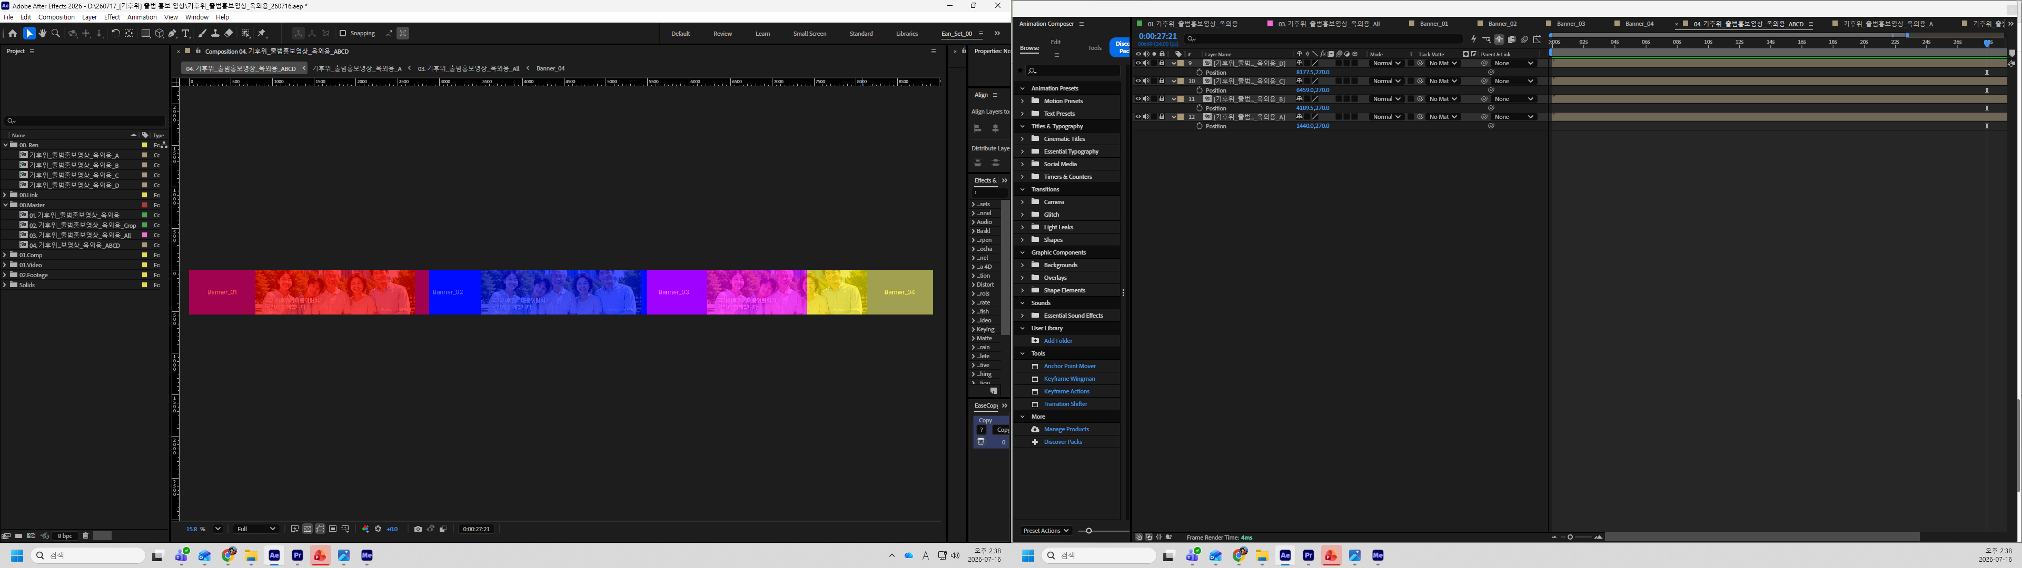Select the Pen tool
2022x568 pixels.
[x=172, y=33]
